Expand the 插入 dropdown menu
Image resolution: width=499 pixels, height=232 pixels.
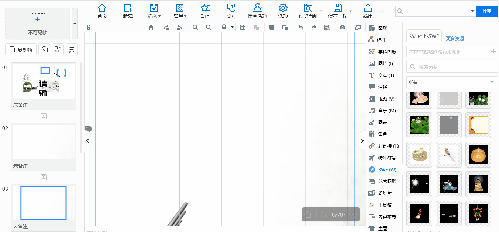(154, 11)
